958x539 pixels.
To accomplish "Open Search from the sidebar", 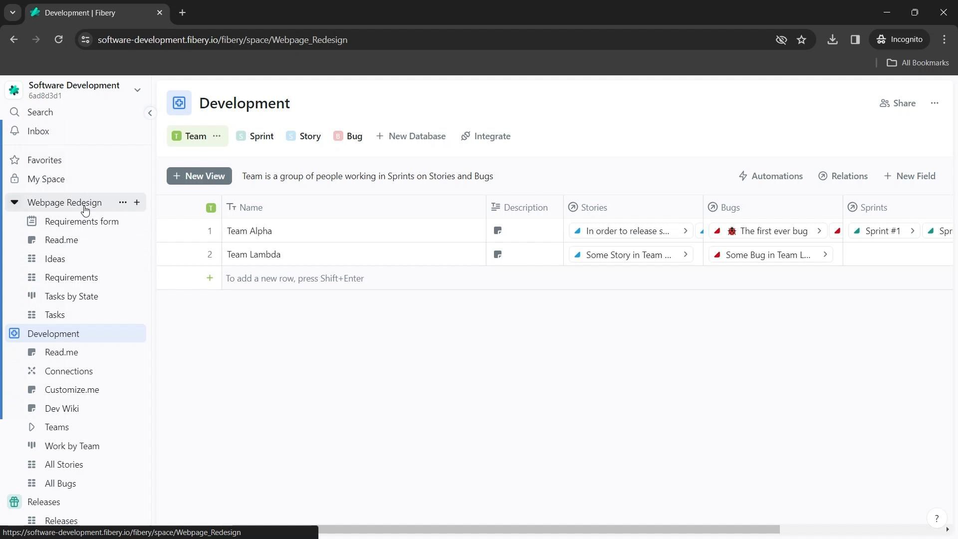I will coord(40,112).
